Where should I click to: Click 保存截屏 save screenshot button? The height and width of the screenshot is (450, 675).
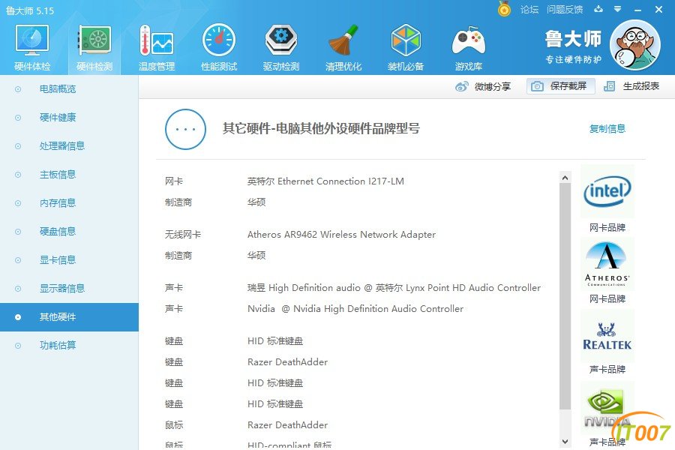(560, 86)
